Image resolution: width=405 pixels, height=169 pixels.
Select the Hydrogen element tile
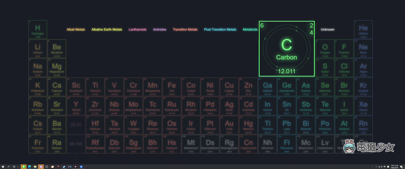(x=38, y=29)
